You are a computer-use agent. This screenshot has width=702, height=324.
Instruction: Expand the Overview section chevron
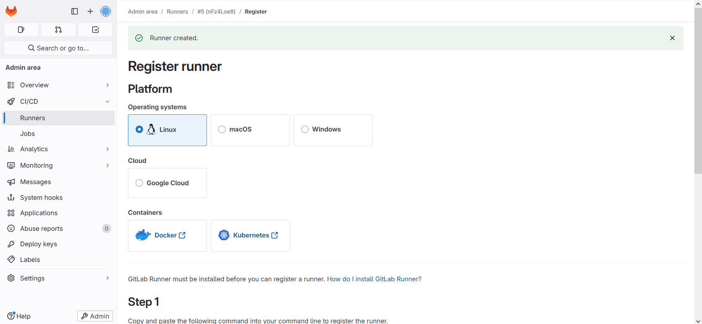pyautogui.click(x=107, y=85)
